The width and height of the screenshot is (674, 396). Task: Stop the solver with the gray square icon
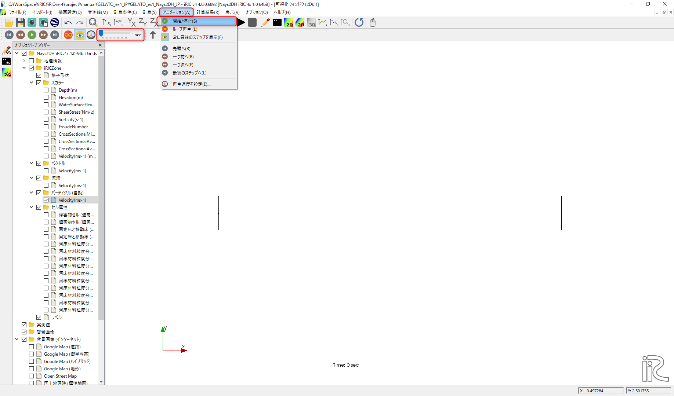252,23
